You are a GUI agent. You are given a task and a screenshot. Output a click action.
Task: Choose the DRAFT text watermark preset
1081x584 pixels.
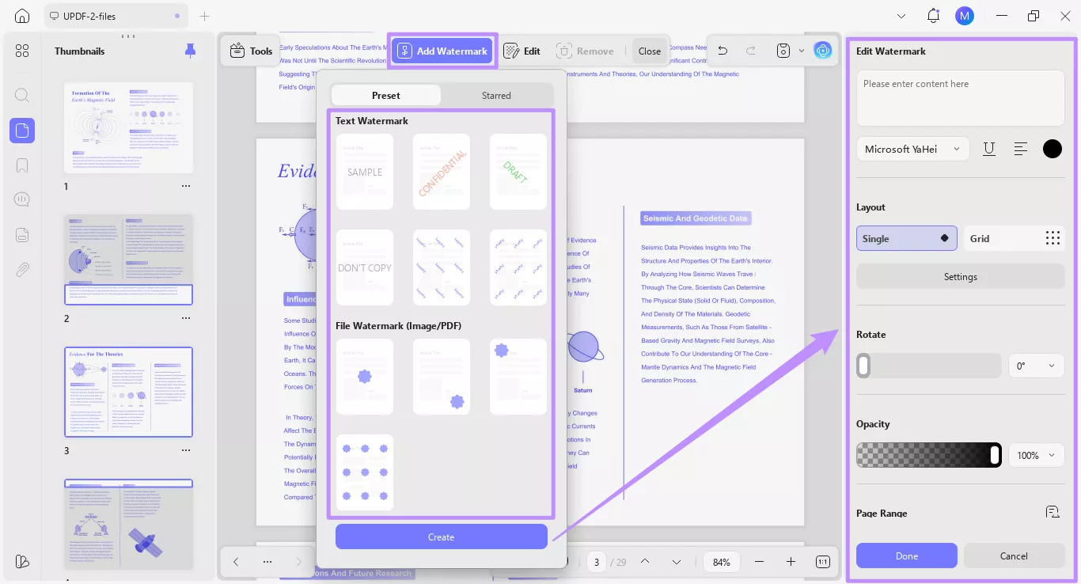518,172
